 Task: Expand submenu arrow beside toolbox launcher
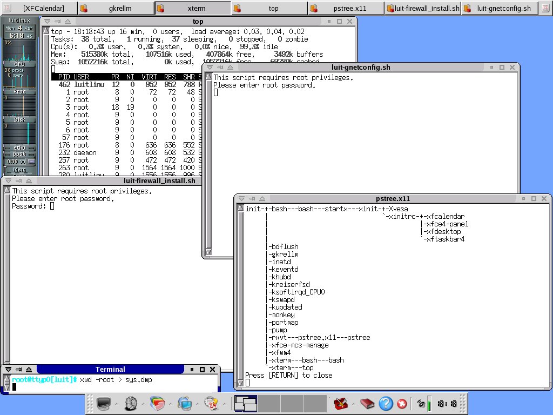click(354, 404)
